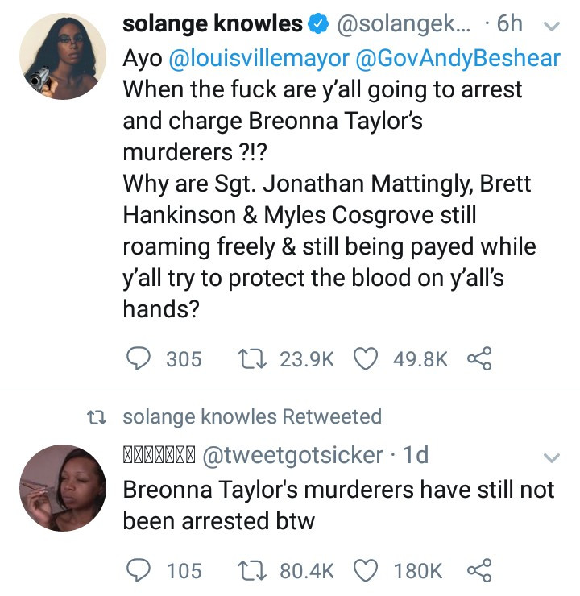The height and width of the screenshot is (596, 580).
Task: Expand the options chevron on @tweetgotsicker's tweet
Action: pos(552,457)
